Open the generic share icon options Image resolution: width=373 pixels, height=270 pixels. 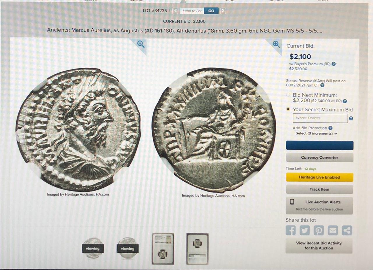347,230
